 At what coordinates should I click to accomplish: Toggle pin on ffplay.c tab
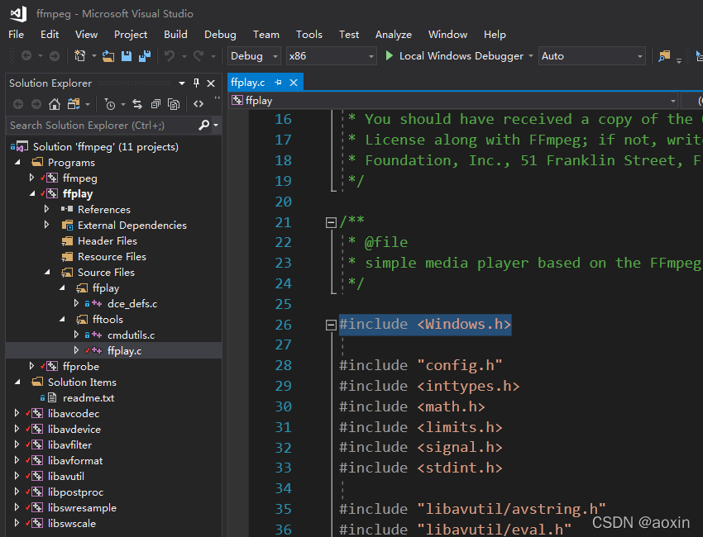[x=278, y=83]
